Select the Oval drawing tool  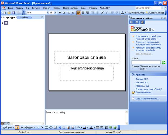51,127
